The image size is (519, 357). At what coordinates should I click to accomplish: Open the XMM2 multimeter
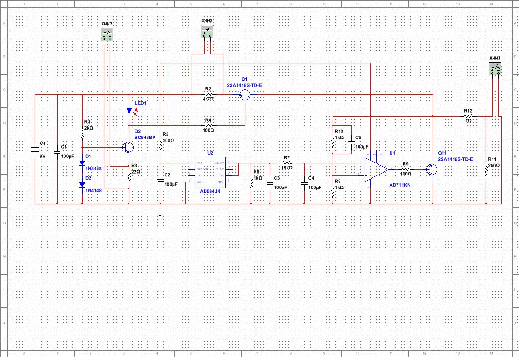pos(207,31)
